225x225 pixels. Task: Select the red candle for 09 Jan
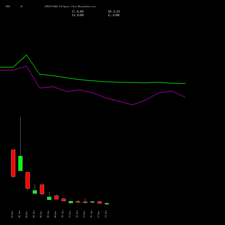(x=56, y=198)
